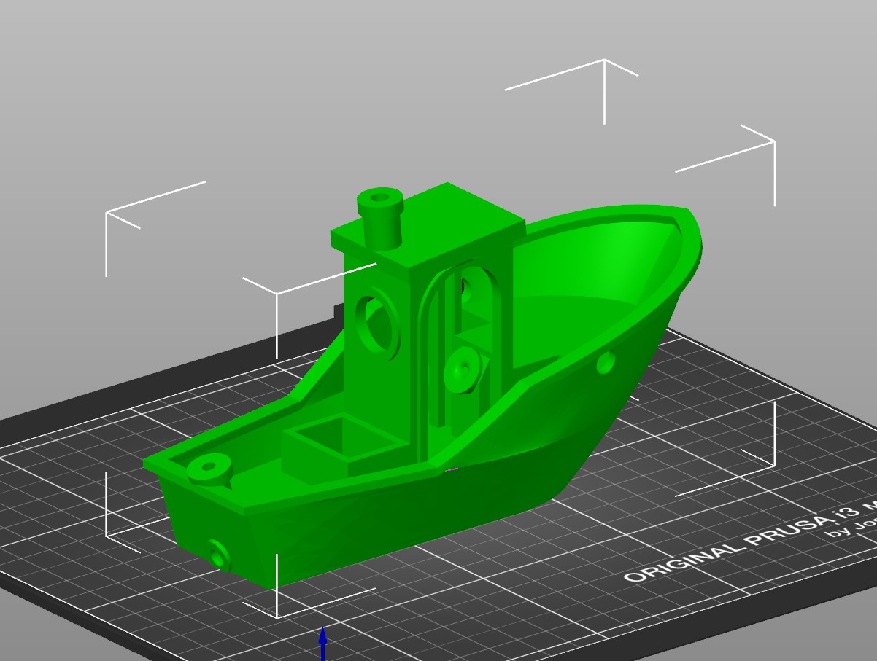877x661 pixels.
Task: Click the hawsepipe hole near the bow
Action: click(x=605, y=362)
